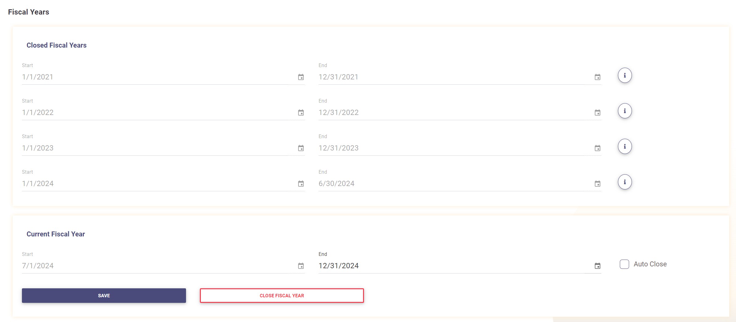736x322 pixels.
Task: Click info icon for fiscal year 2021
Action: point(624,75)
